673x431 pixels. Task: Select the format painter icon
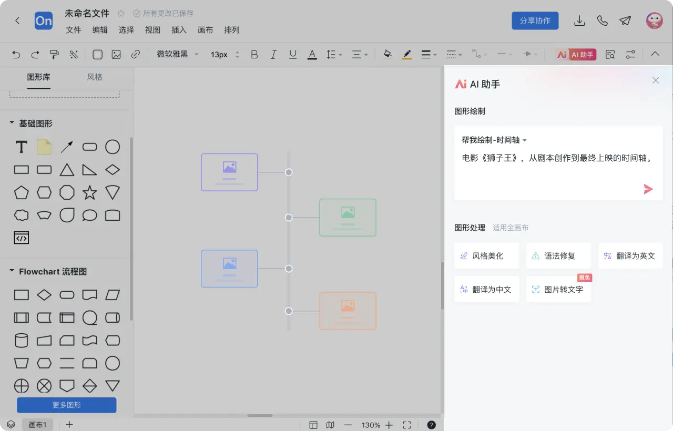[x=54, y=54]
